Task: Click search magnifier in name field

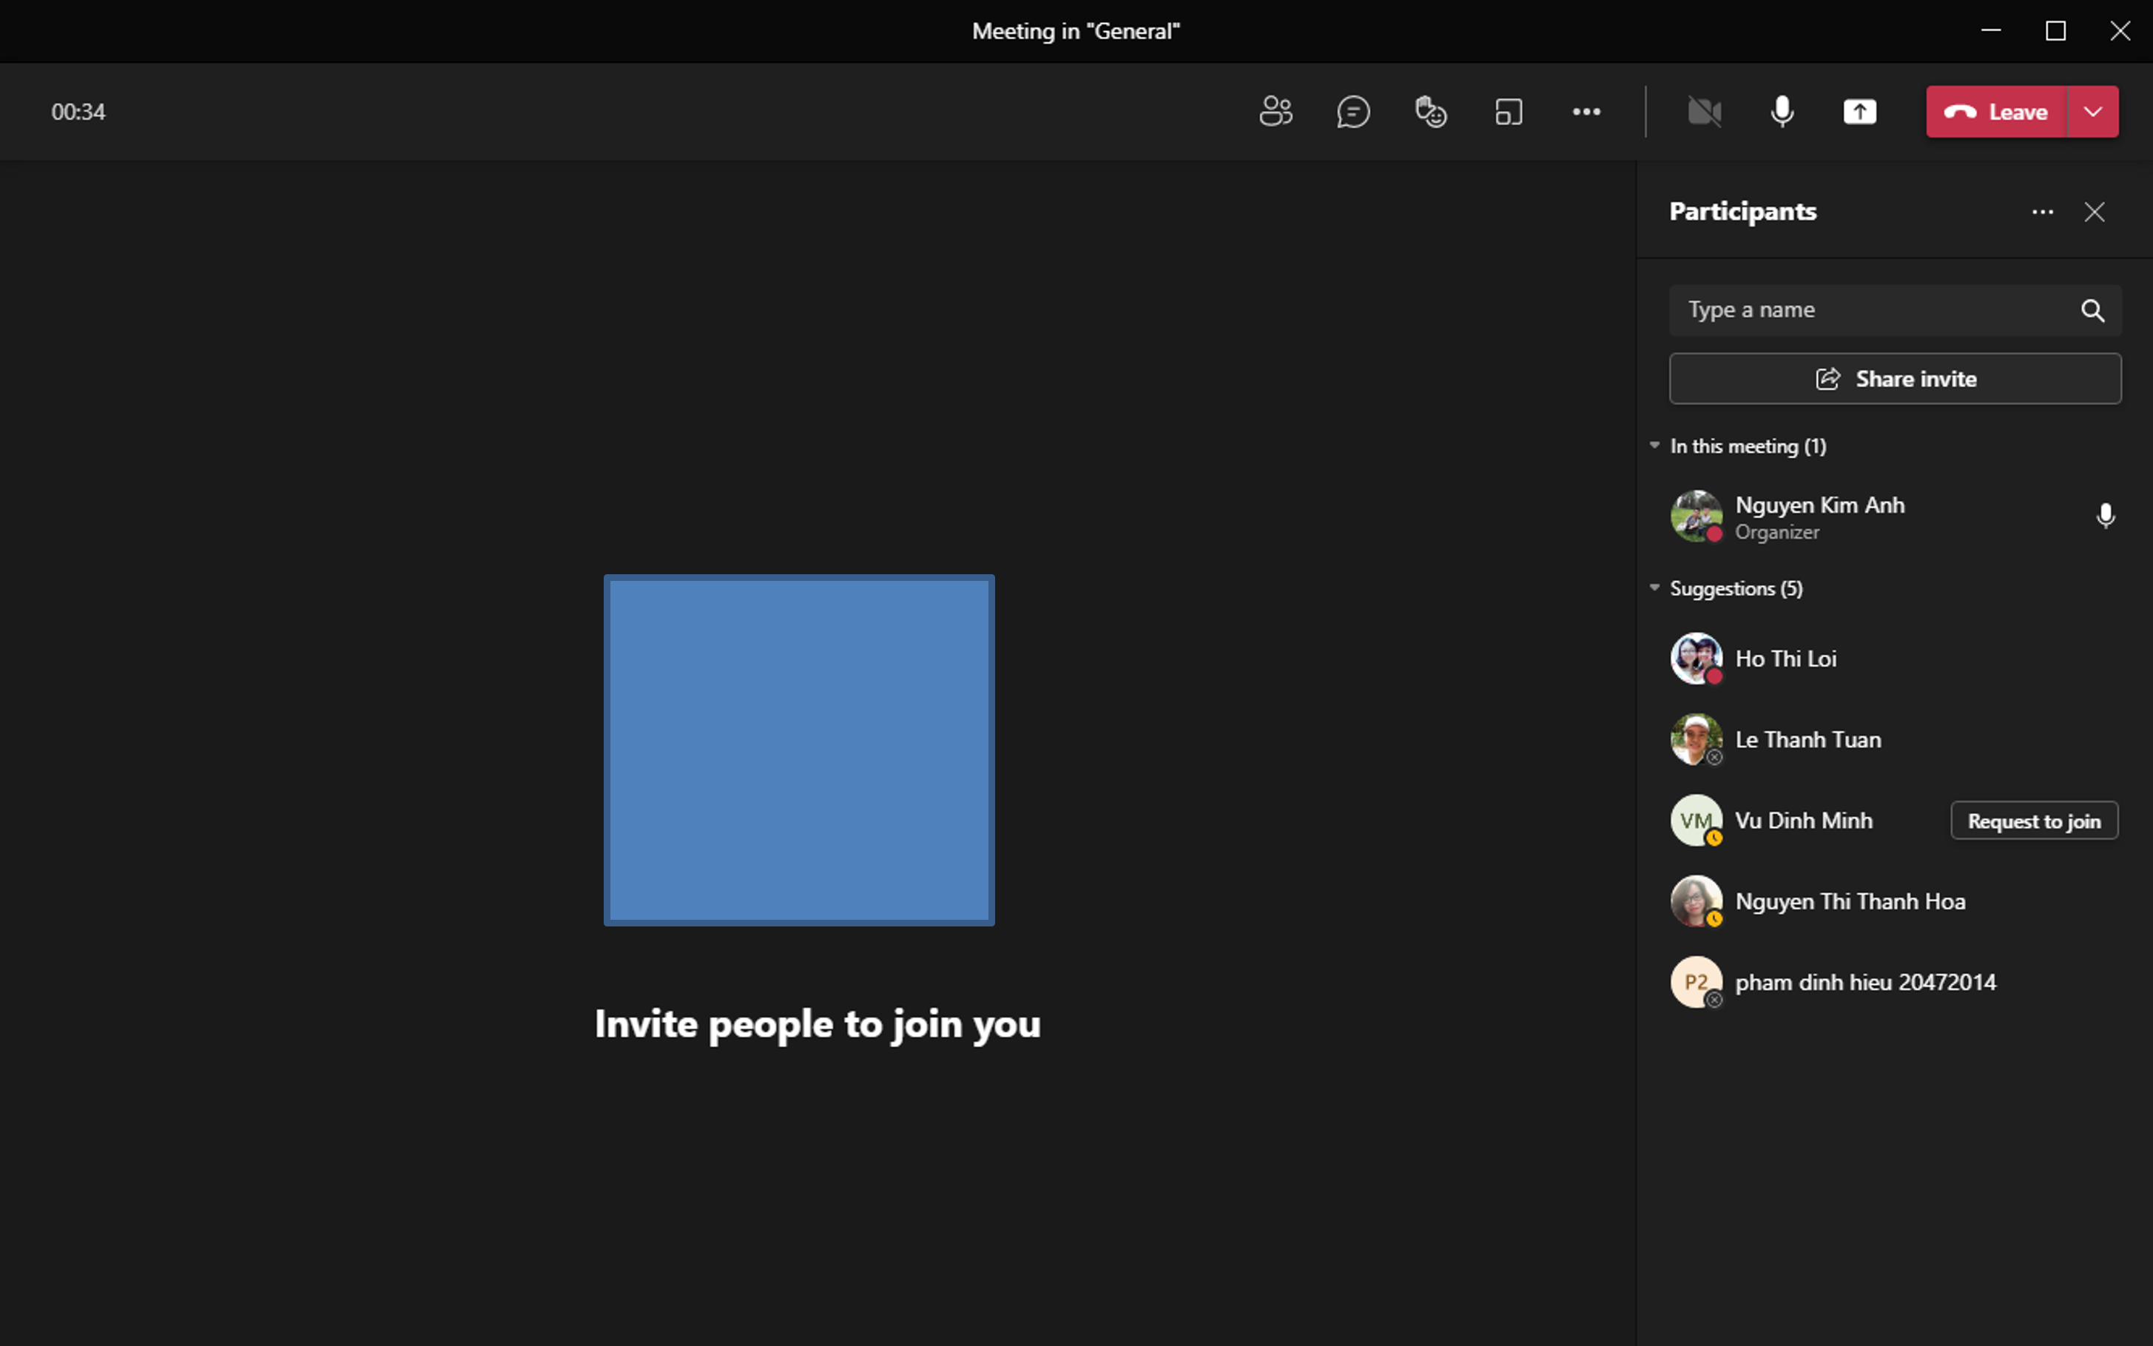Action: pos(2092,310)
